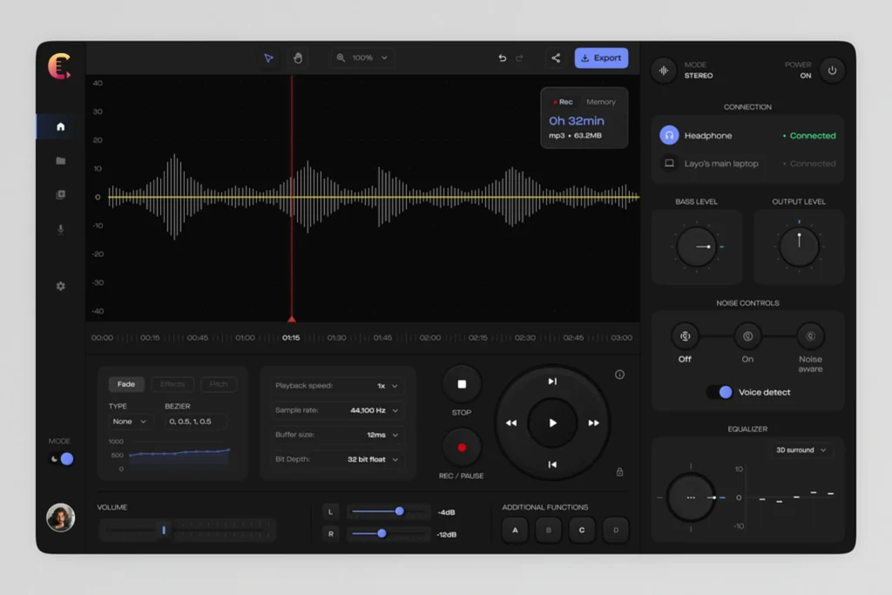Open the folder section in sidebar
892x595 pixels.
pos(60,160)
